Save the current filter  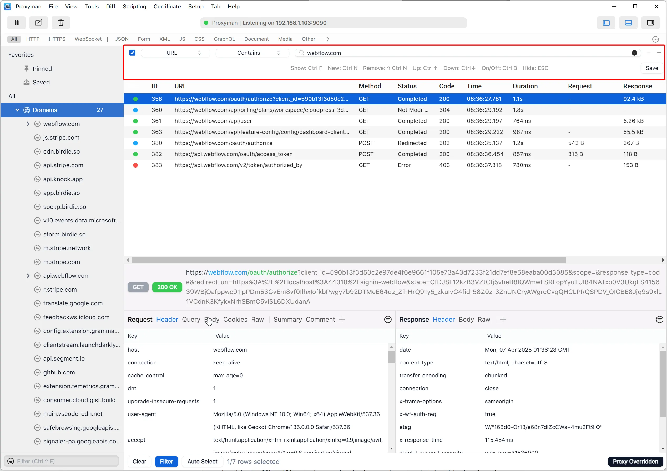(x=651, y=68)
